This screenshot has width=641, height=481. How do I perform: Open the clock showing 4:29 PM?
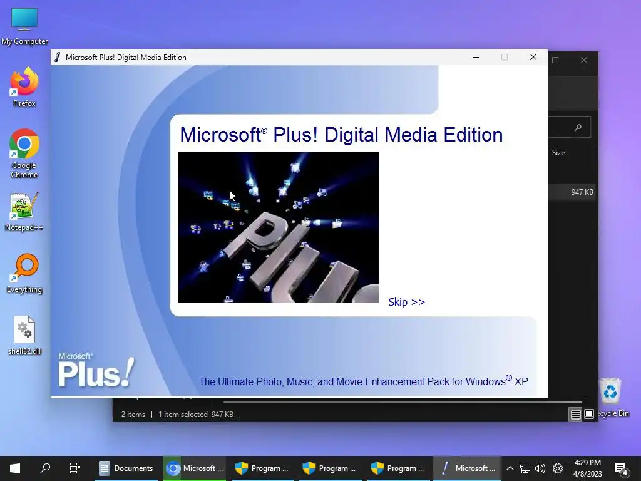pyautogui.click(x=587, y=468)
